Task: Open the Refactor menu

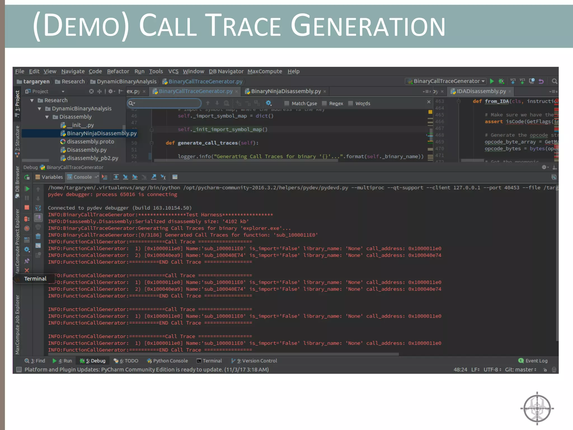Action: pyautogui.click(x=118, y=71)
